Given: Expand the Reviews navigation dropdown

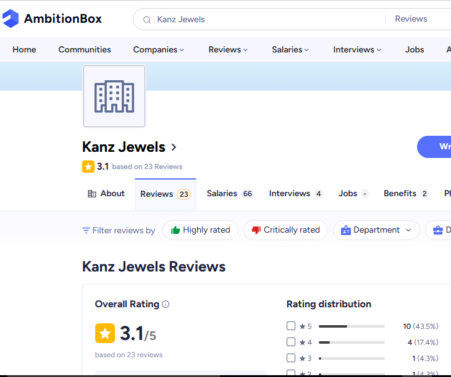Looking at the screenshot, I should tap(228, 50).
